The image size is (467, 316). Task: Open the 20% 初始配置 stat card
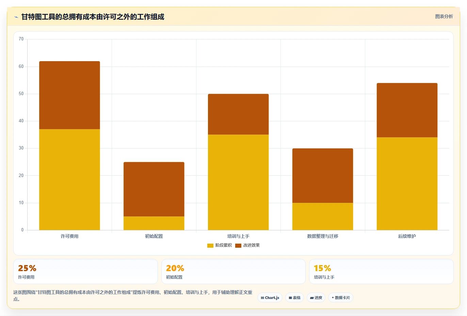tap(233, 271)
